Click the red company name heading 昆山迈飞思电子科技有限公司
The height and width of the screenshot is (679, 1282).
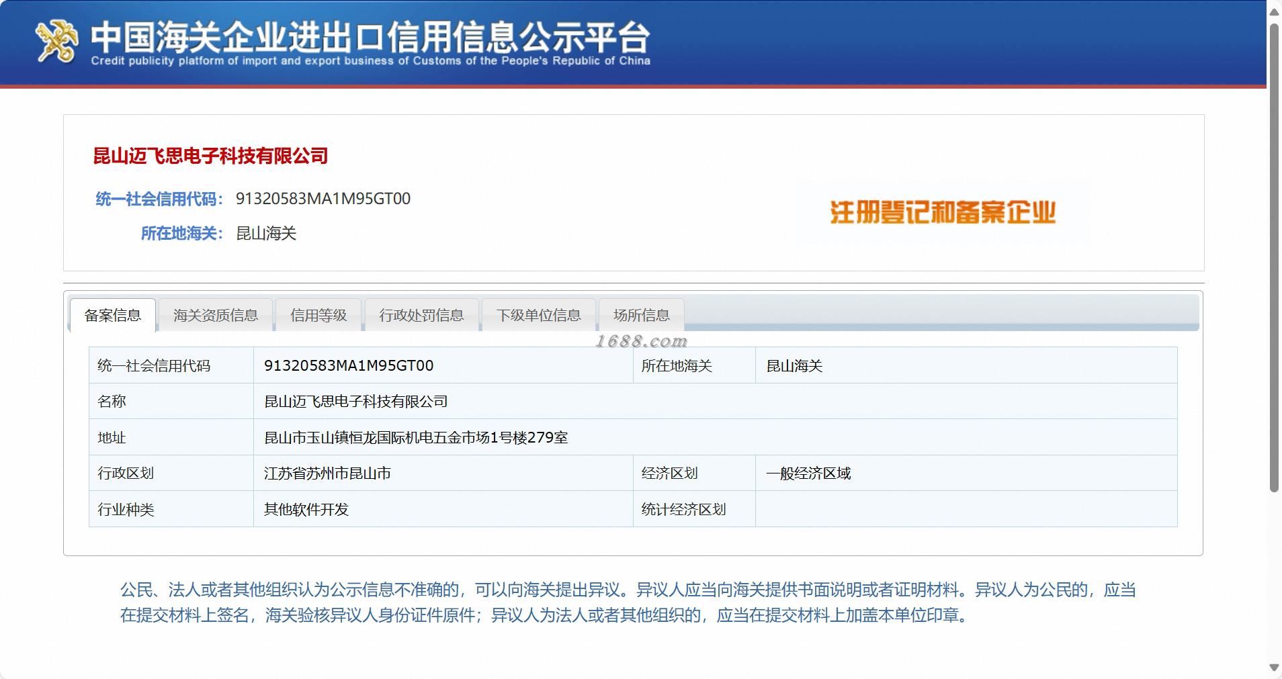210,156
